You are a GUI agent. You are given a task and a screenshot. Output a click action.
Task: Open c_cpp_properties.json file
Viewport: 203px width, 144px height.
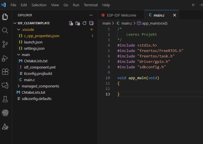42,36
